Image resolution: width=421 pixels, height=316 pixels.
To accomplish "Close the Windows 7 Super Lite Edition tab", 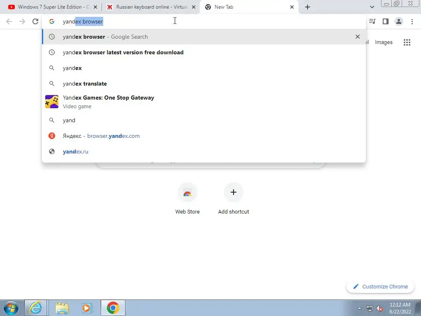I will click(95, 7).
